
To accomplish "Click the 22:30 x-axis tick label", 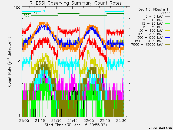I will [121, 121].
